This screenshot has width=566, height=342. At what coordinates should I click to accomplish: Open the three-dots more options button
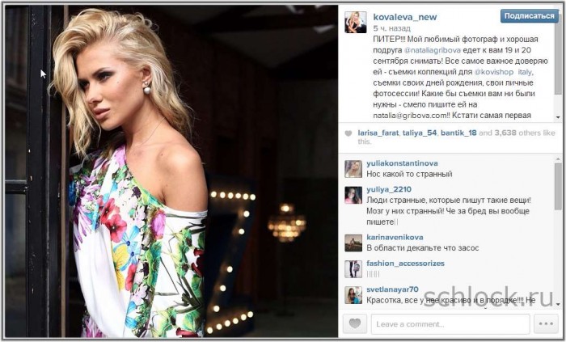click(546, 323)
